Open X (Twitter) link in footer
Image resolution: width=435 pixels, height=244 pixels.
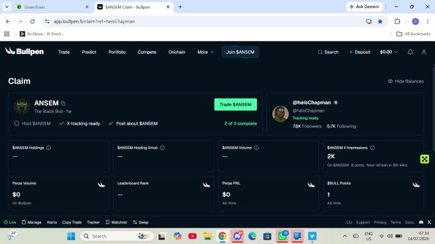(x=429, y=222)
